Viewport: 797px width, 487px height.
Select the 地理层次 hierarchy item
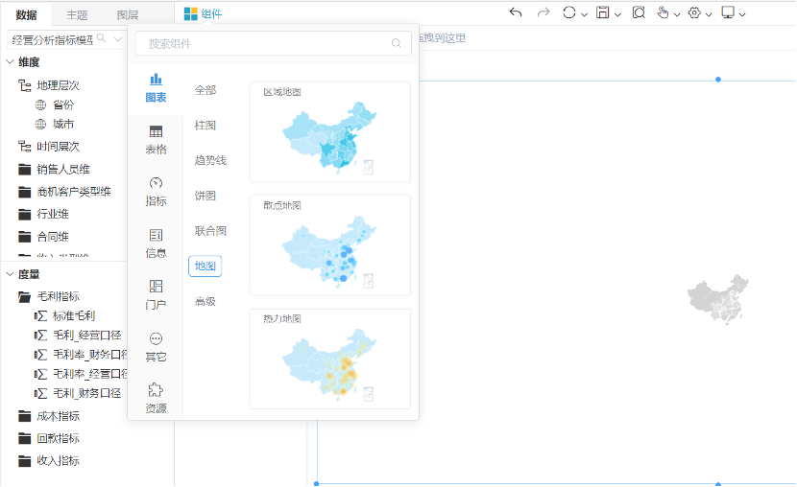[x=49, y=85]
